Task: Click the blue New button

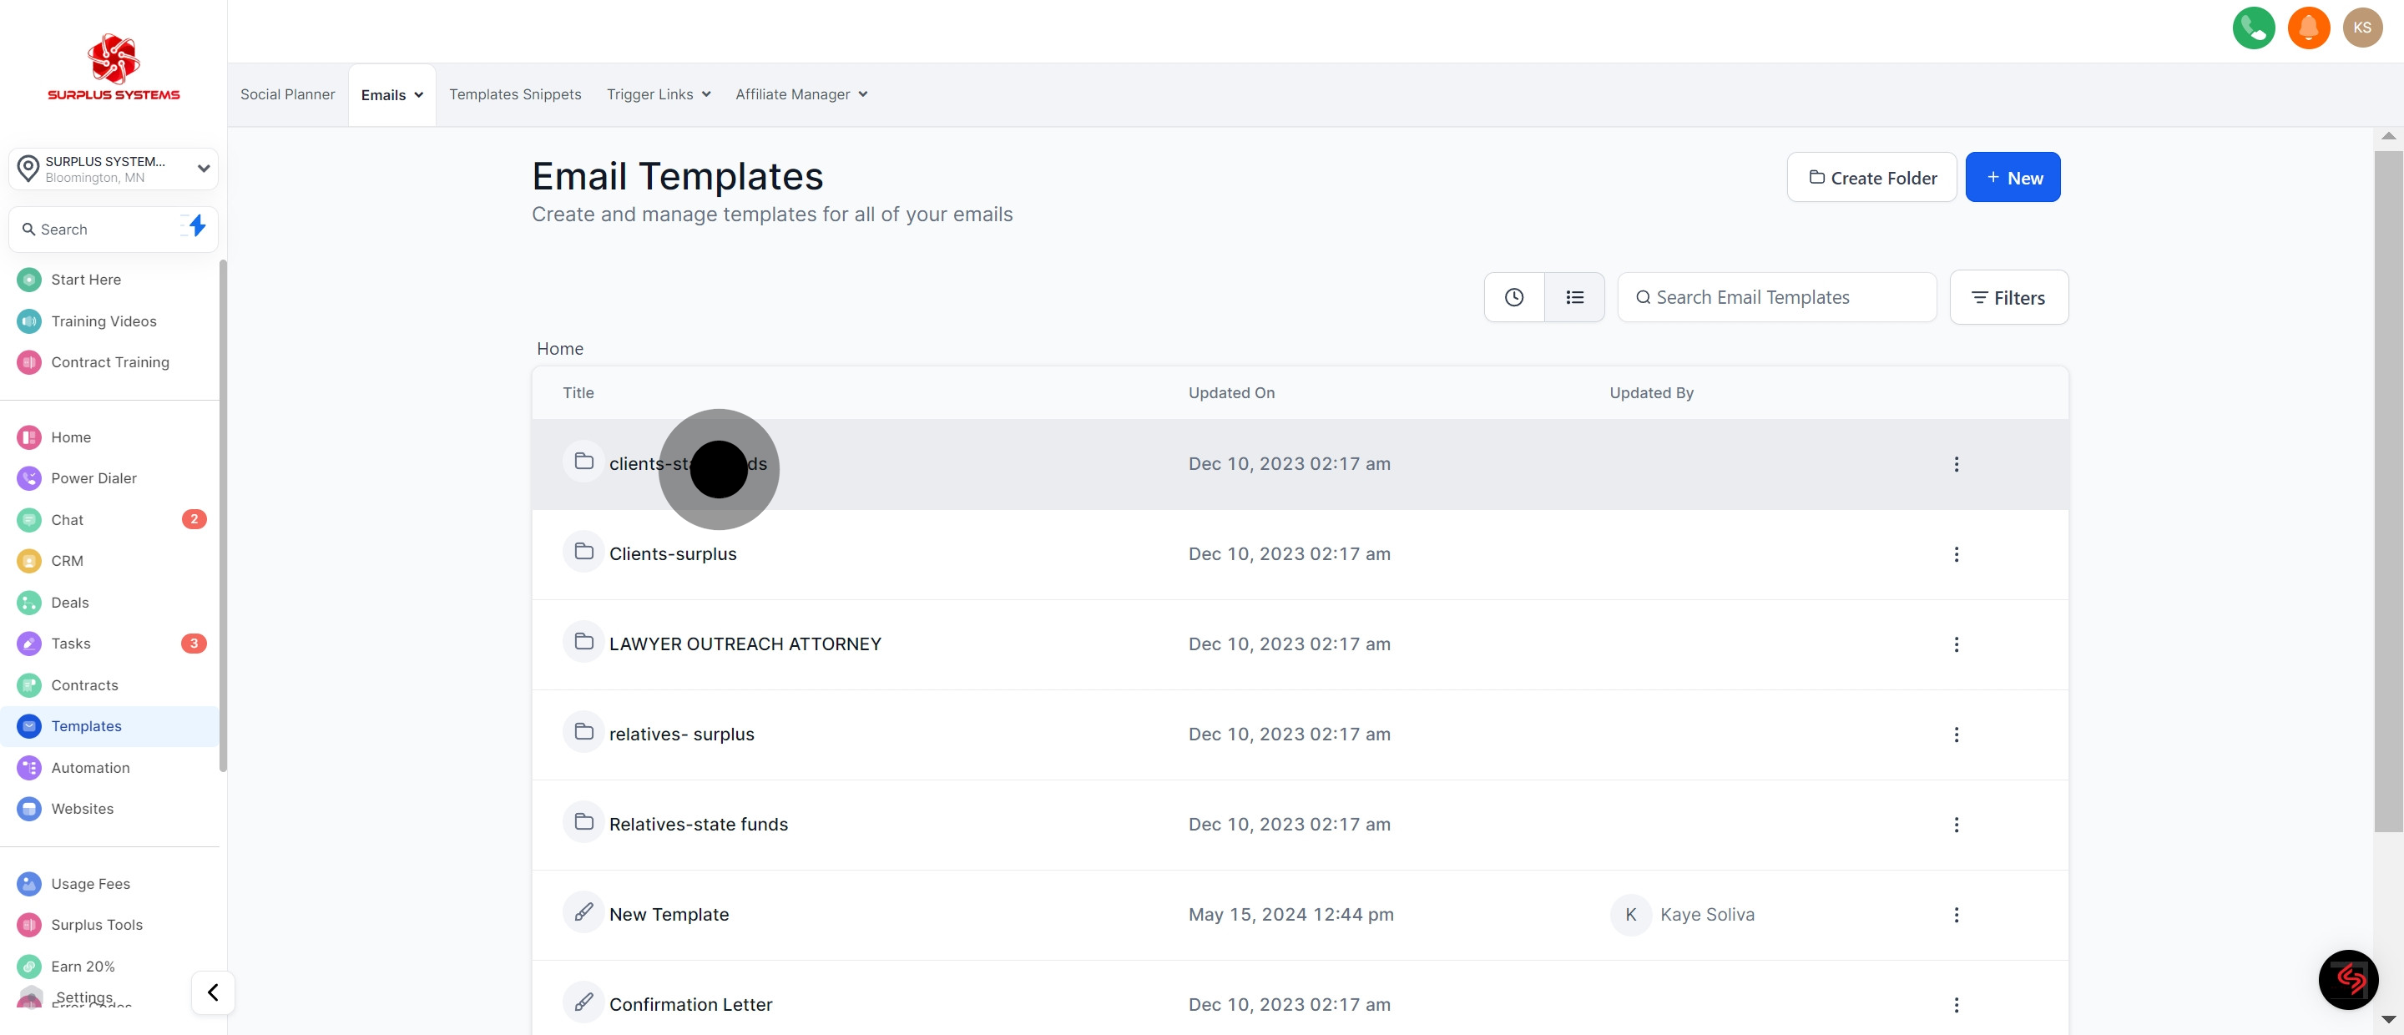Action: (2012, 177)
